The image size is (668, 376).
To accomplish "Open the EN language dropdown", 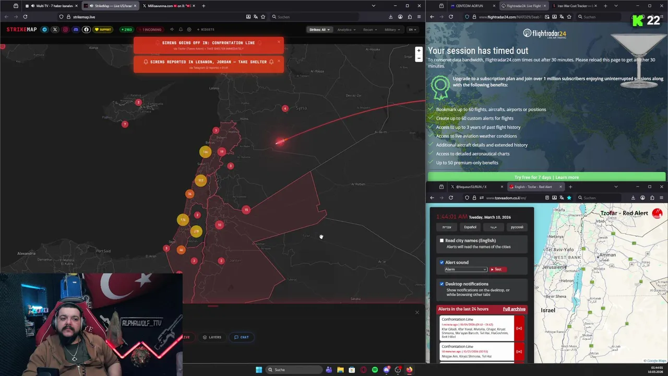I will point(412,29).
